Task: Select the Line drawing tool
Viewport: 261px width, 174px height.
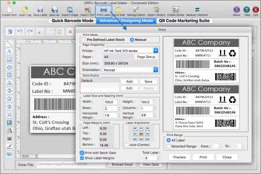Action: [9, 43]
